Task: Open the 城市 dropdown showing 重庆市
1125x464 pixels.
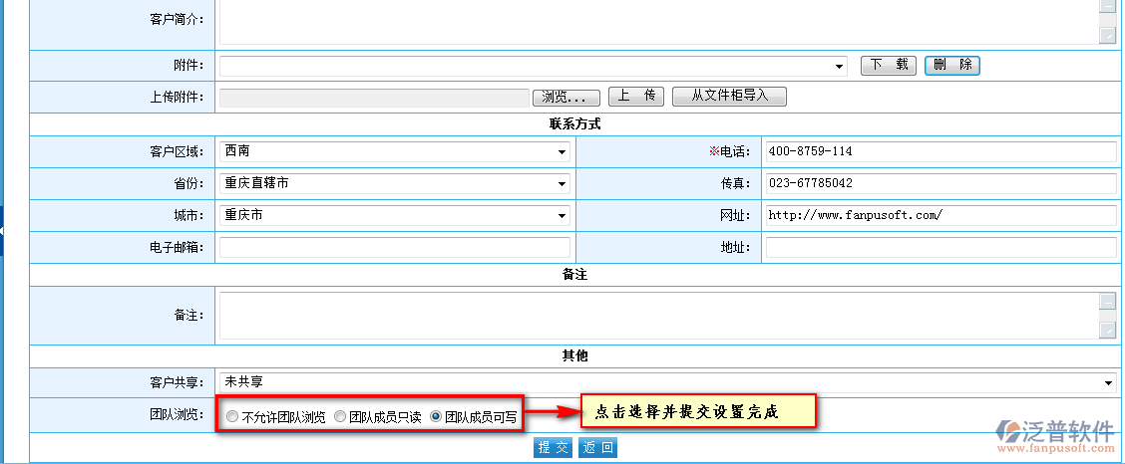Action: pyautogui.click(x=395, y=216)
